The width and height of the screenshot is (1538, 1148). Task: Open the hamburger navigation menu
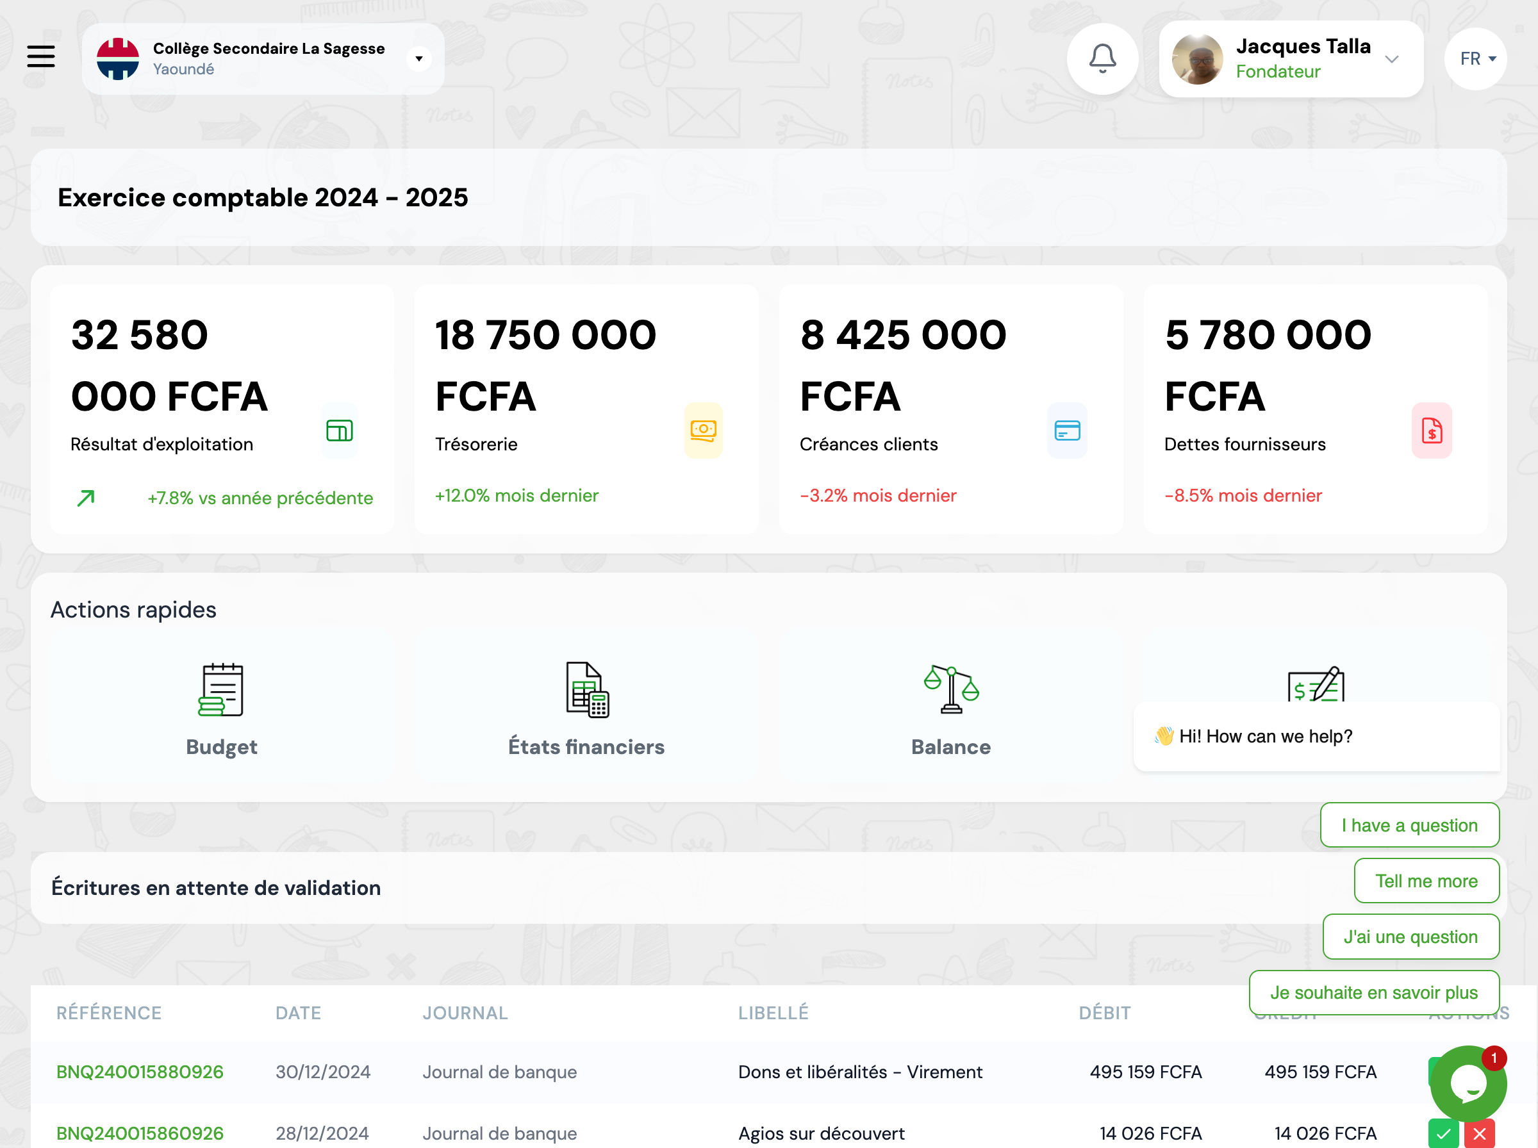coord(41,57)
